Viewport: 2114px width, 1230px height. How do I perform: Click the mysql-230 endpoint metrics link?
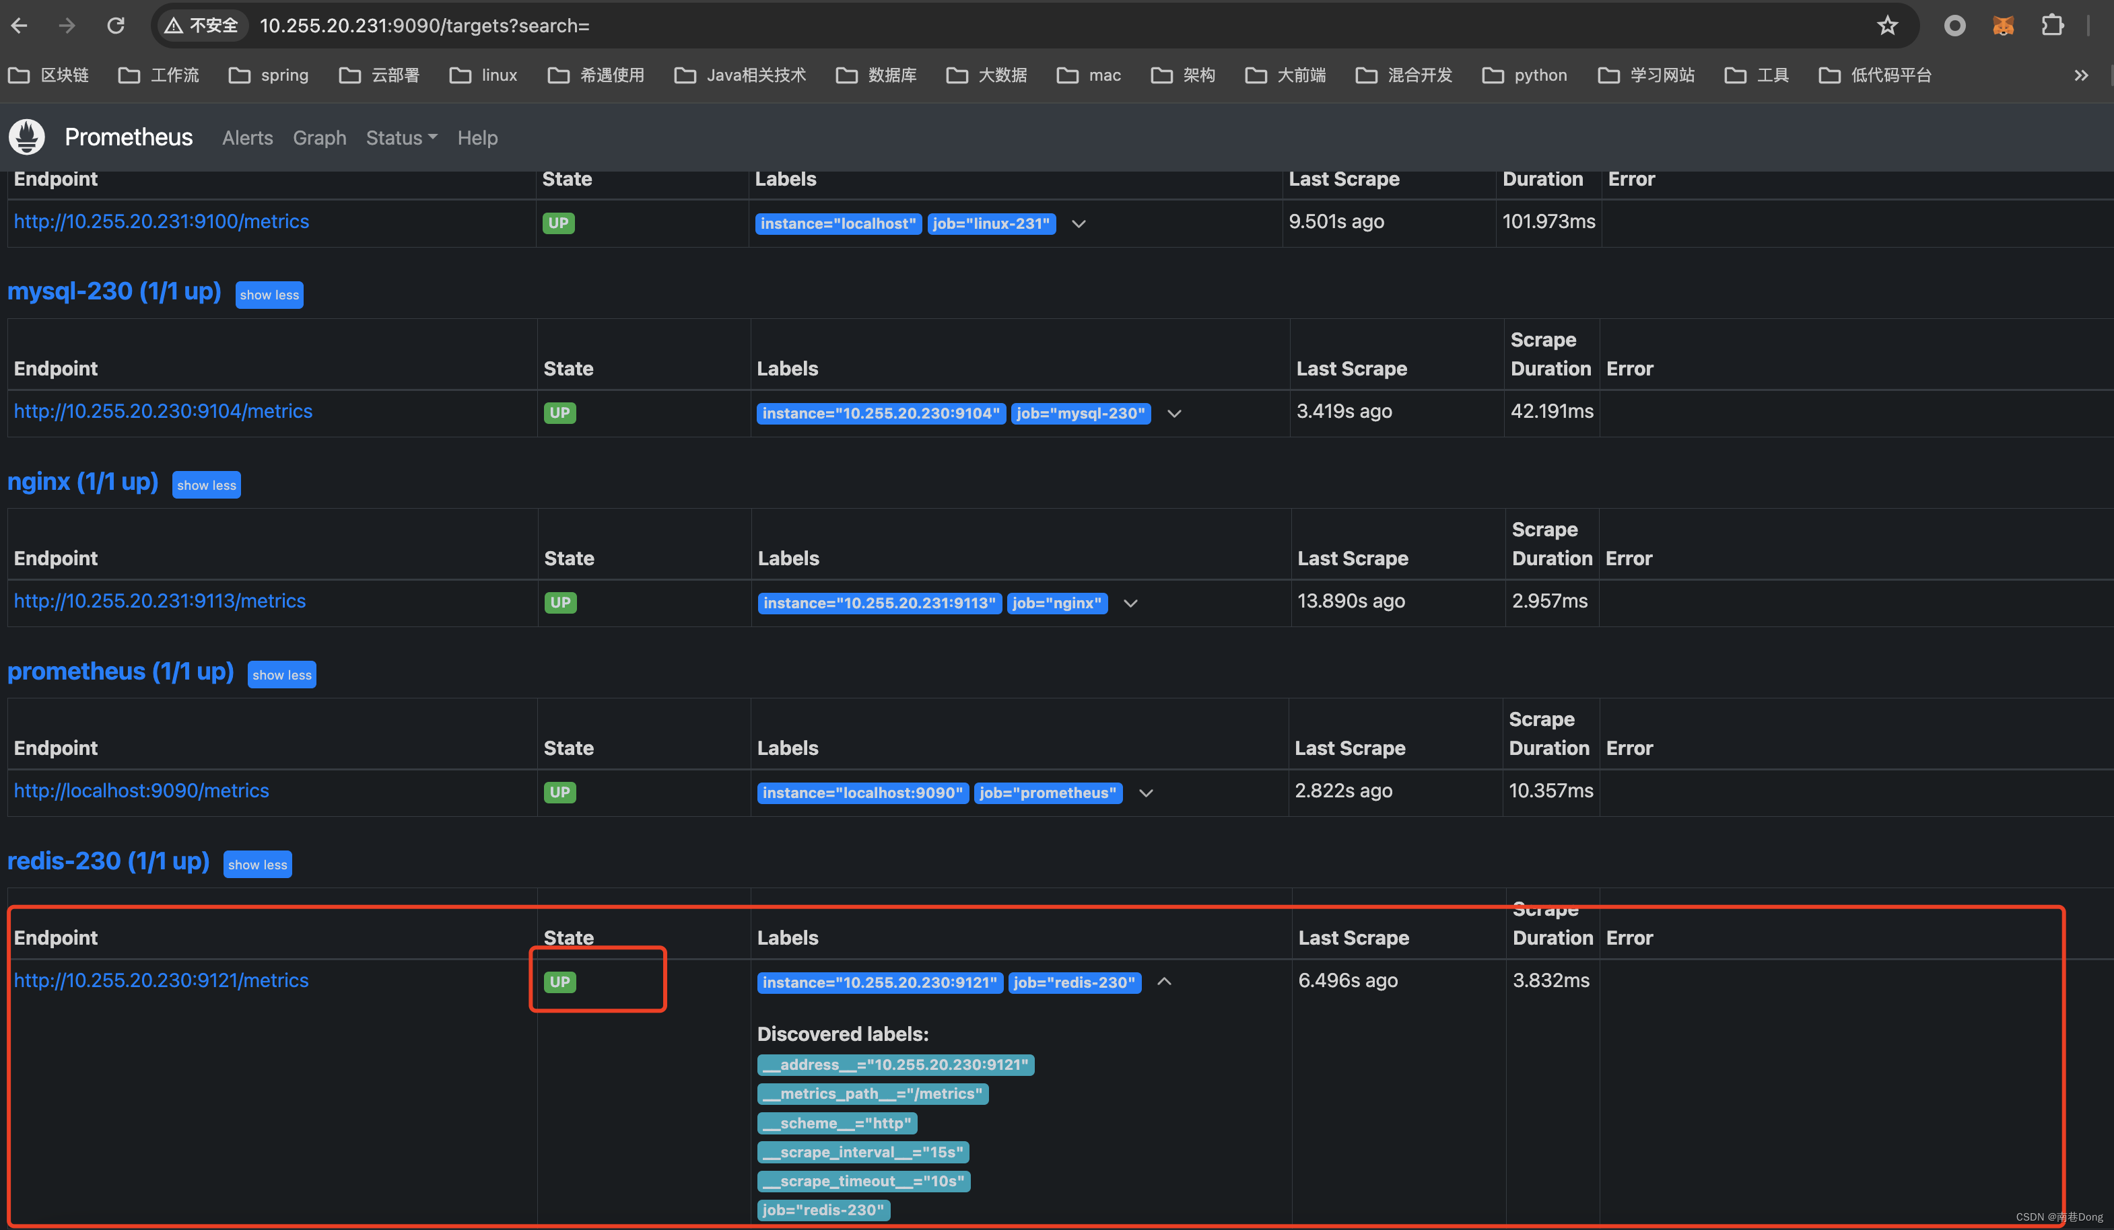pyautogui.click(x=164, y=410)
